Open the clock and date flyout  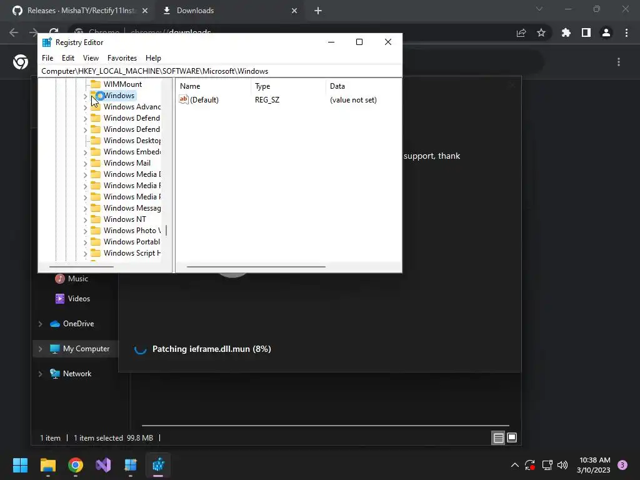tap(594, 465)
